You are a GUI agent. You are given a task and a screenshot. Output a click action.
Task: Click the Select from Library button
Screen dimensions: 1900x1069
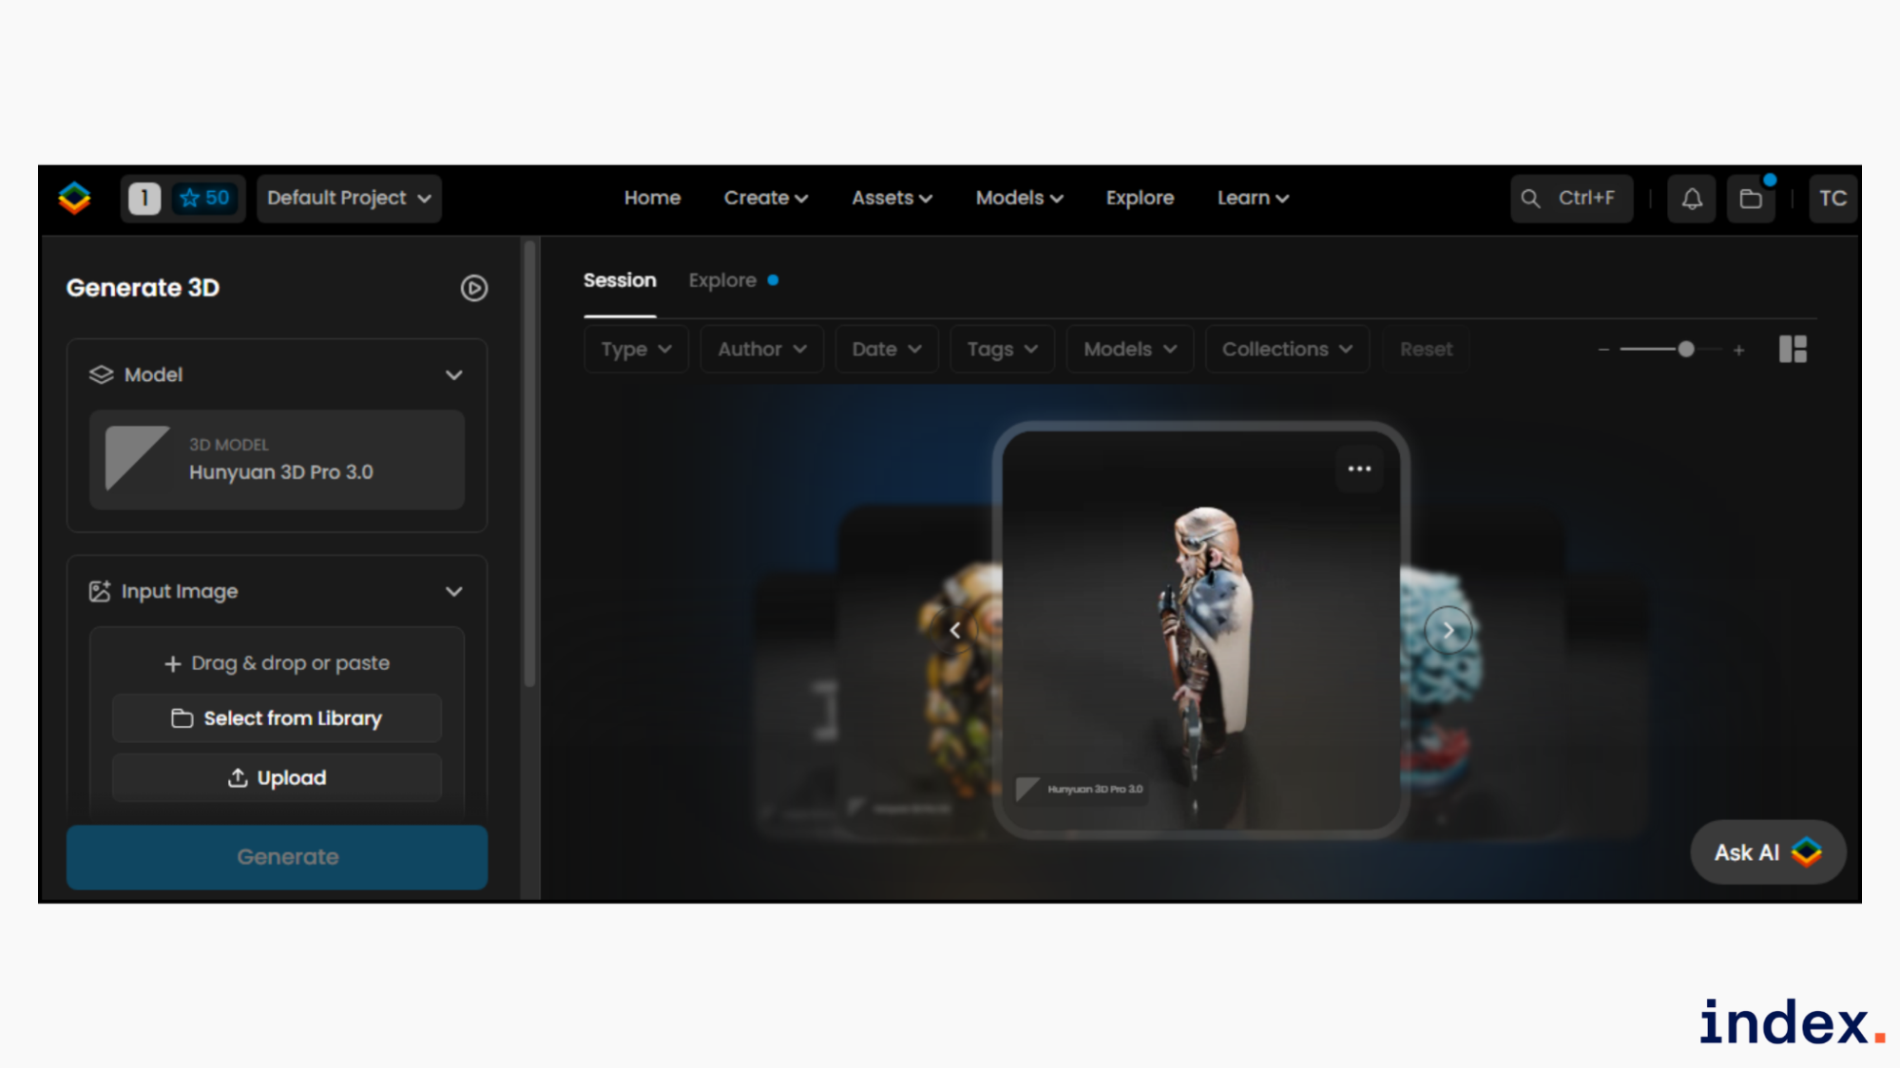point(277,718)
